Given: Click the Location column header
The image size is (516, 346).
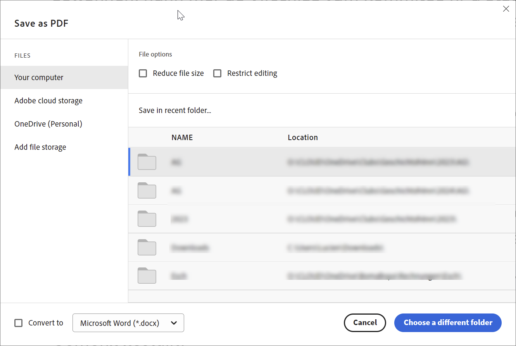Looking at the screenshot, I should tap(303, 137).
